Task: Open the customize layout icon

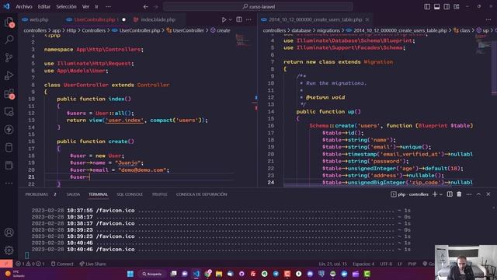Action: [x=457, y=7]
